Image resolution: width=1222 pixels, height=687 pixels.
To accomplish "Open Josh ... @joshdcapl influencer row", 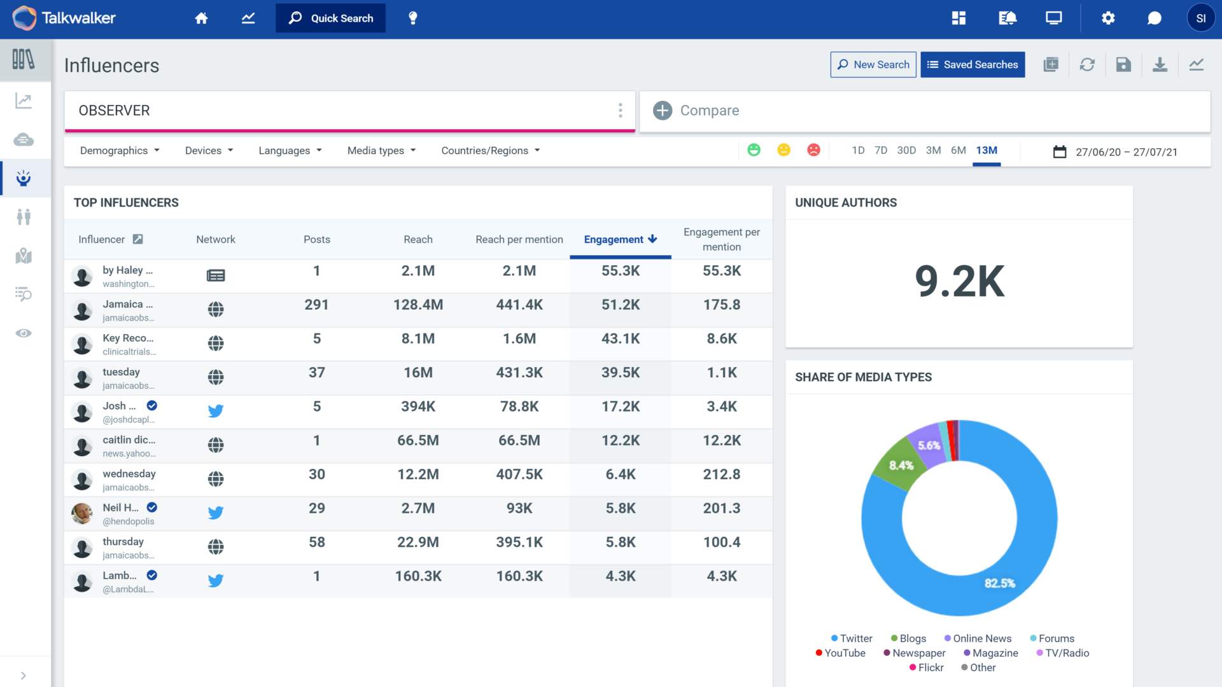I will pyautogui.click(x=418, y=412).
